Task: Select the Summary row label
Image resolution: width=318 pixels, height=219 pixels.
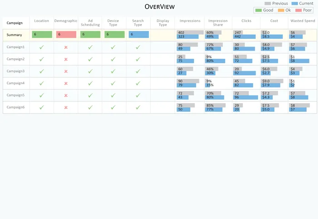Action: (x=14, y=35)
